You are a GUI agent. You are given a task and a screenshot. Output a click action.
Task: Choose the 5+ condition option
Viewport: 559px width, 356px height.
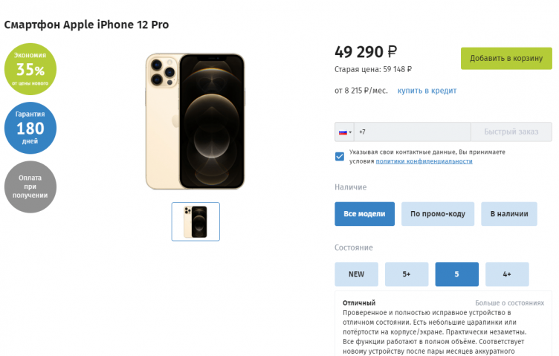pos(407,274)
